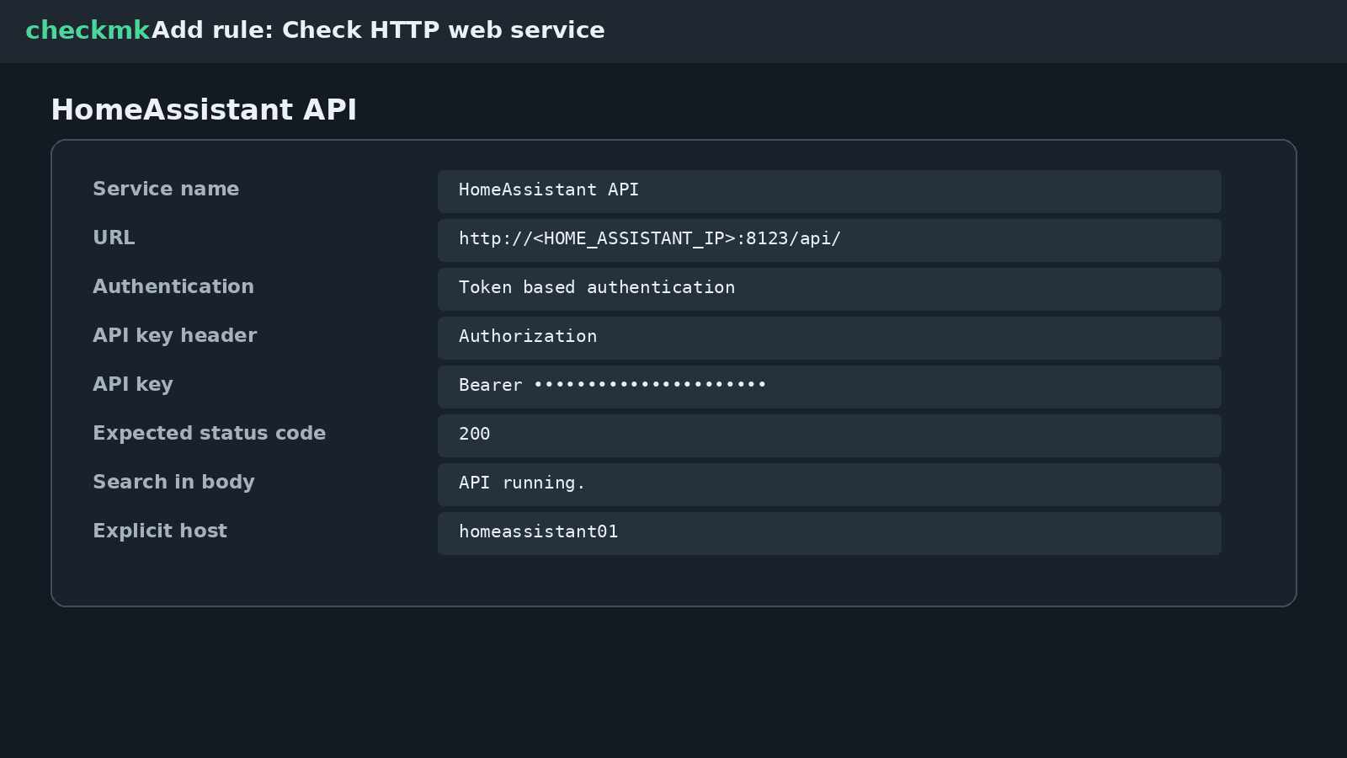
Task: Click the 'API key' label
Action: (x=133, y=385)
